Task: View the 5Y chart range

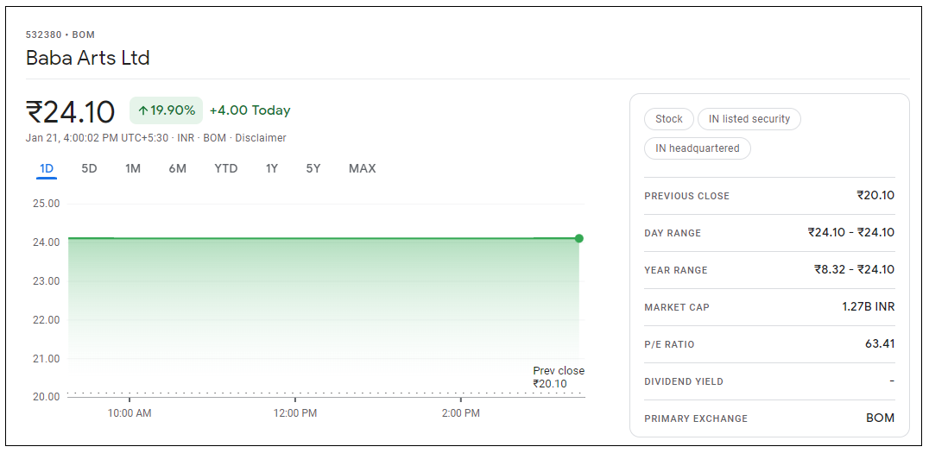Action: point(313,169)
